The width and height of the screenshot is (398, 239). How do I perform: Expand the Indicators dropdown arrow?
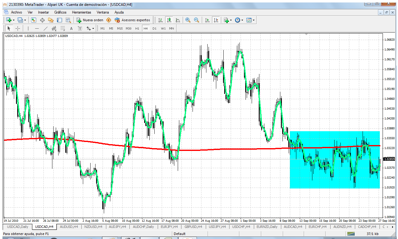pyautogui.click(x=231, y=20)
